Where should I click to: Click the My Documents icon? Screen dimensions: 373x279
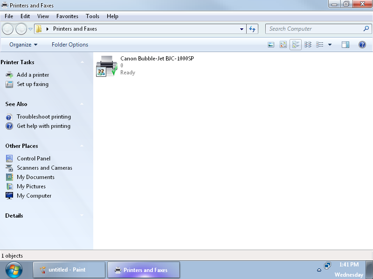coord(9,177)
